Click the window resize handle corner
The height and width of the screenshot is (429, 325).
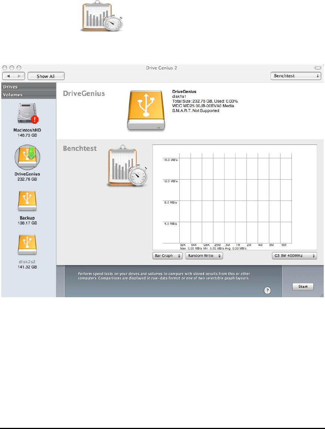click(x=322, y=295)
